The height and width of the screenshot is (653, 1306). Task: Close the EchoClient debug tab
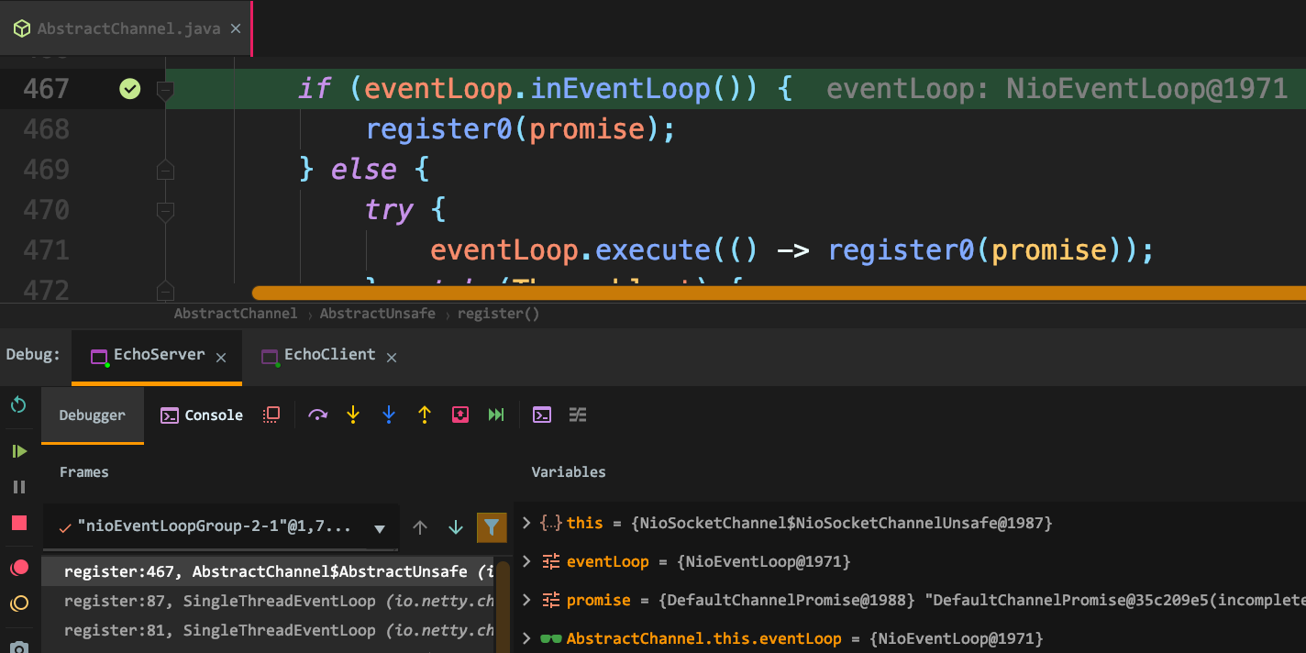(x=392, y=358)
